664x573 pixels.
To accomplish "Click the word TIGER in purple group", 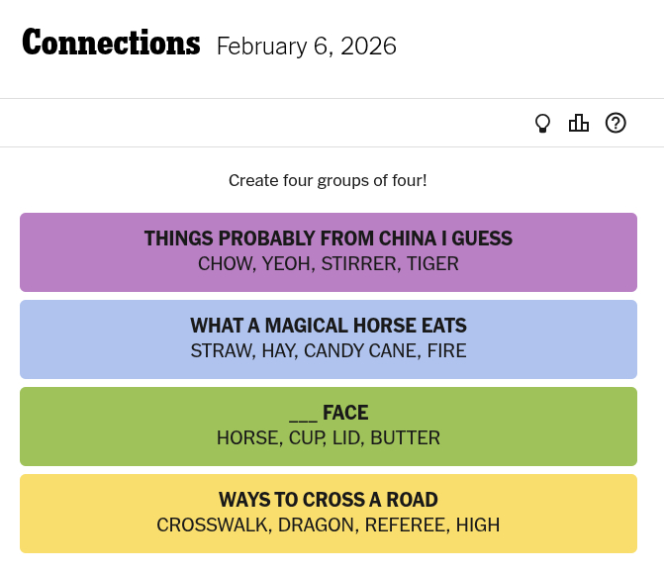I will point(432,264).
